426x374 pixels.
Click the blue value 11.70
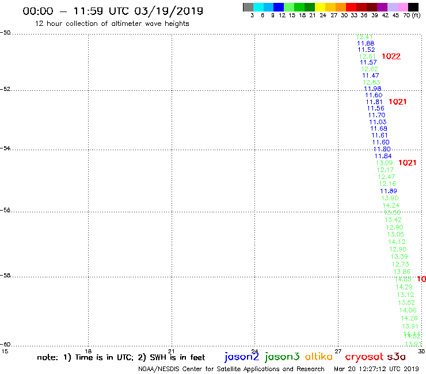(x=377, y=116)
